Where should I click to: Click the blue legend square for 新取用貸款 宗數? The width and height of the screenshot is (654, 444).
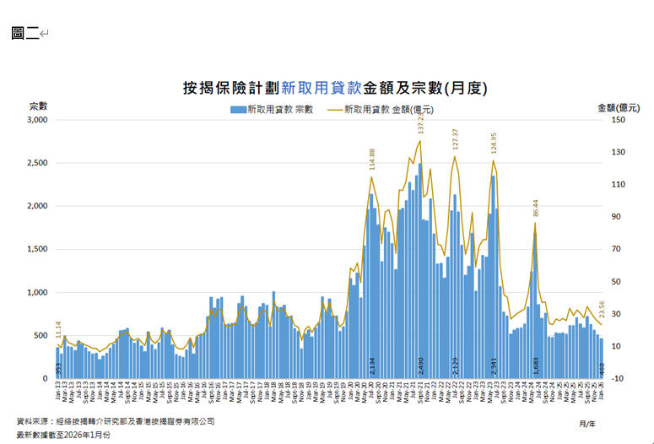(233, 110)
